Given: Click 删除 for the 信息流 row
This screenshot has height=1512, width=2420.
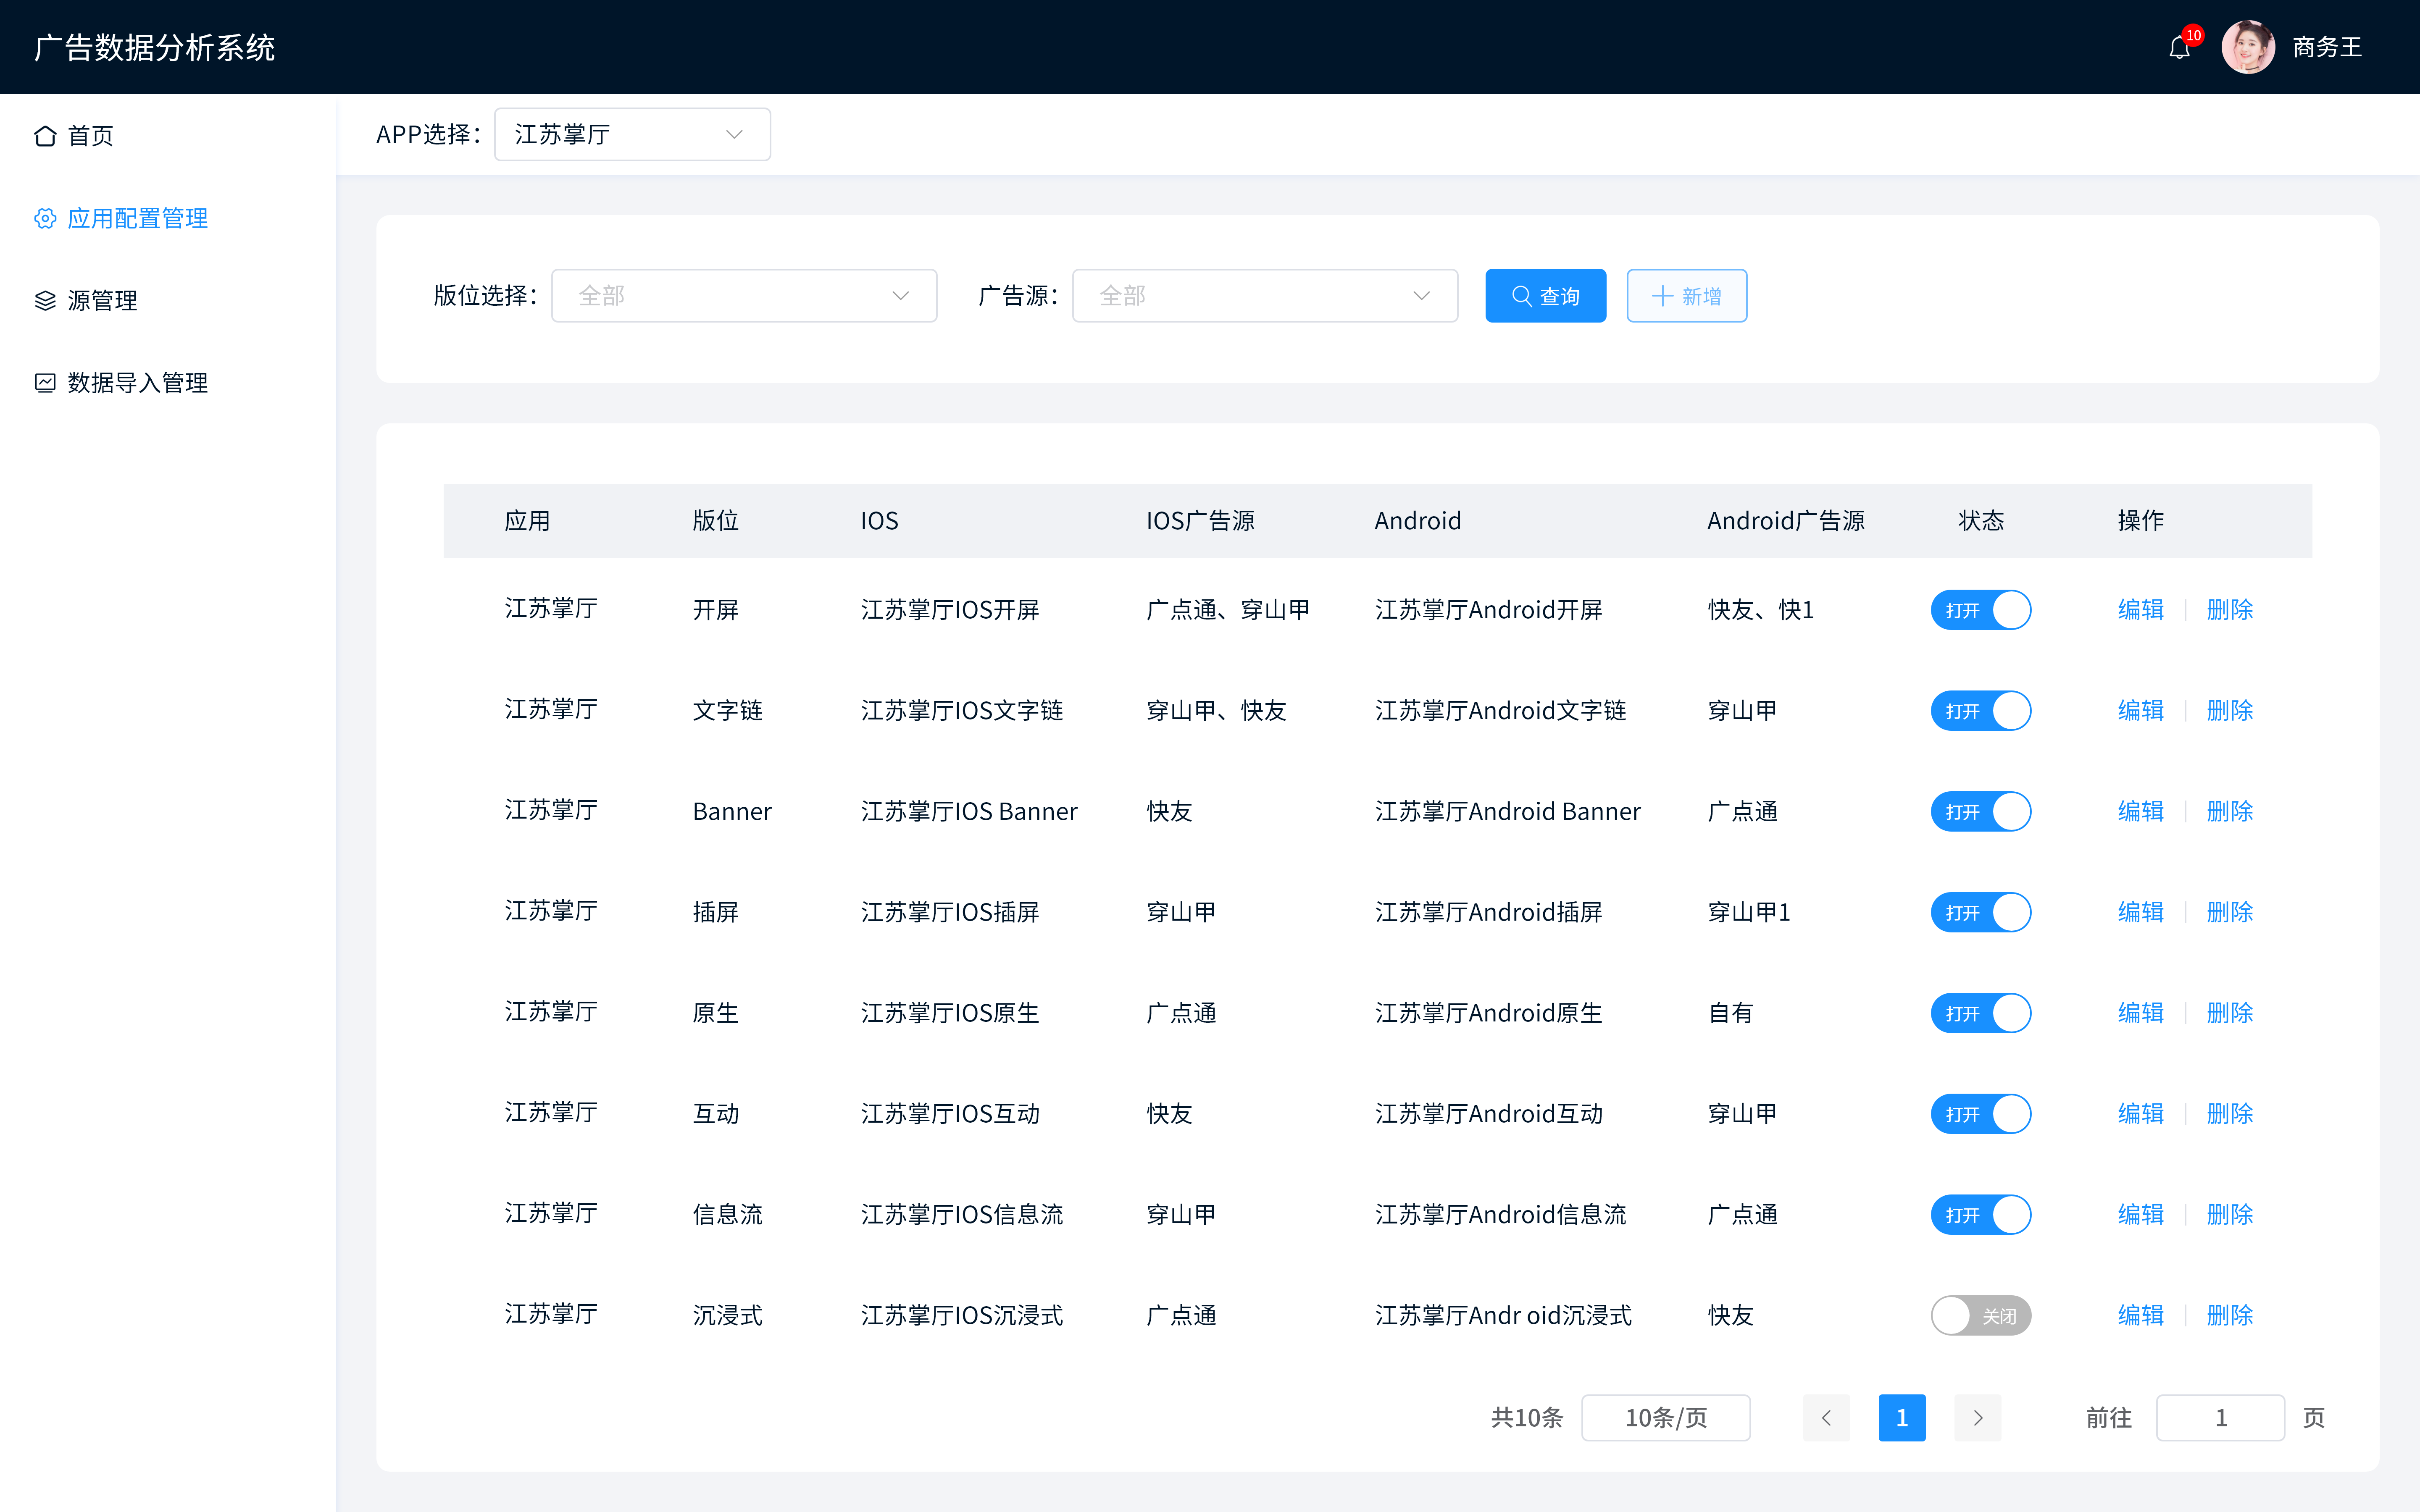Looking at the screenshot, I should point(2230,1215).
